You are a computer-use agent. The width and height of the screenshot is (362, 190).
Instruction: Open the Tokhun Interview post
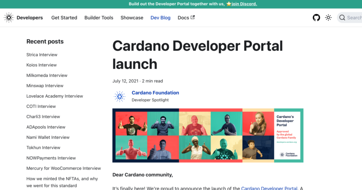click(43, 148)
